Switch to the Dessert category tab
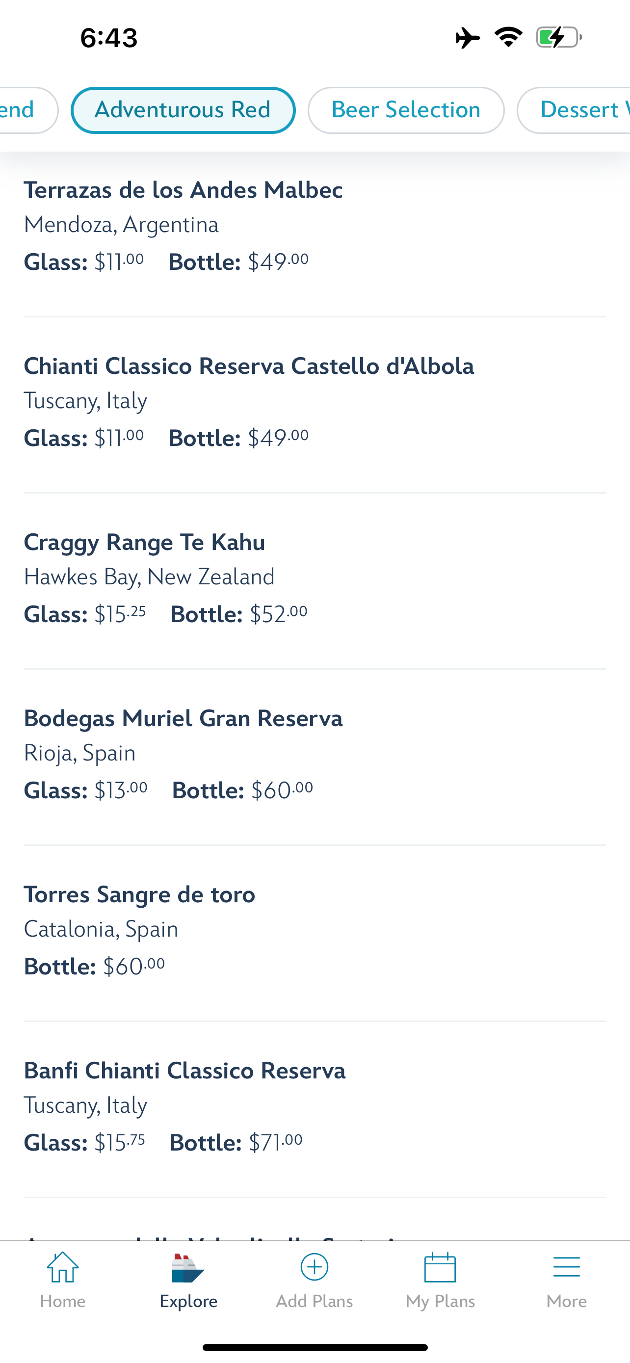The height and width of the screenshot is (1363, 630). 577,110
